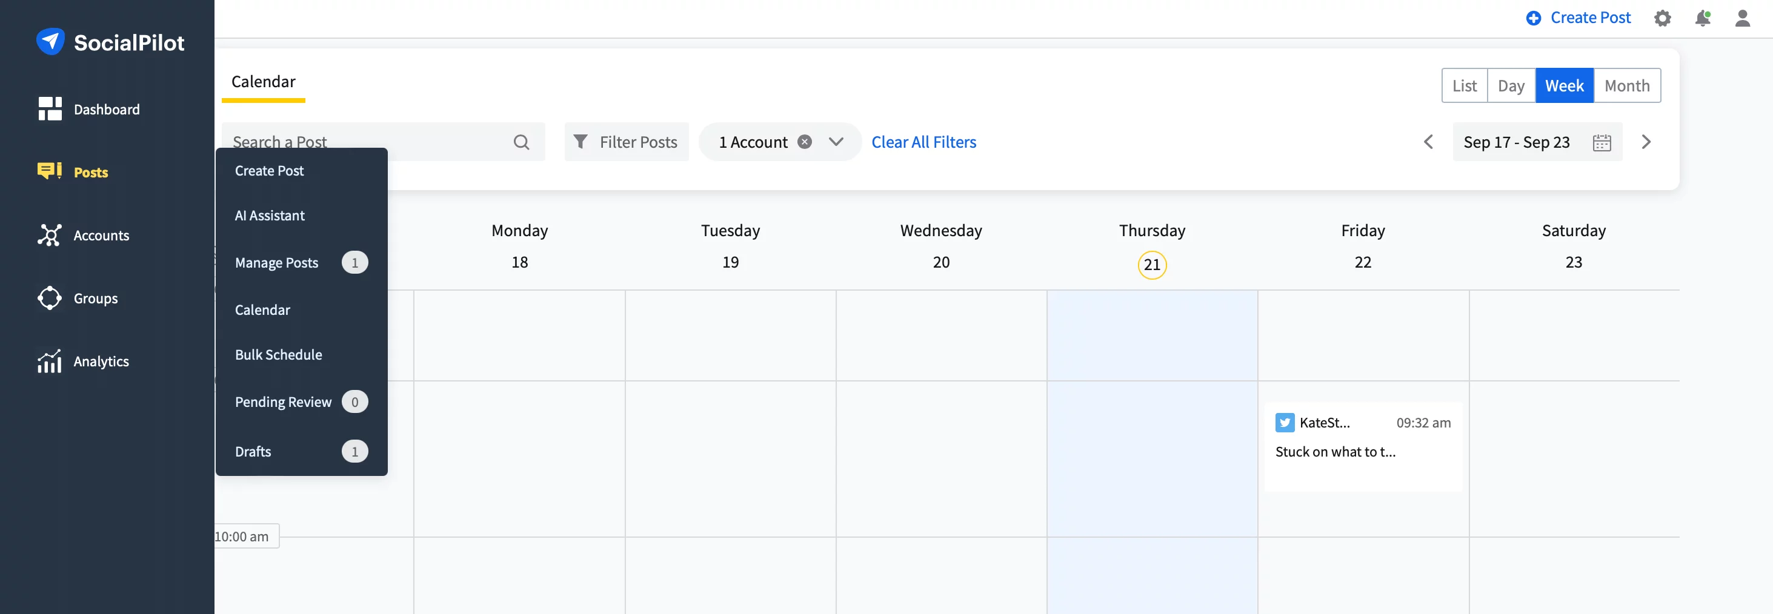1773x614 pixels.
Task: Open user profile icon
Action: point(1743,19)
